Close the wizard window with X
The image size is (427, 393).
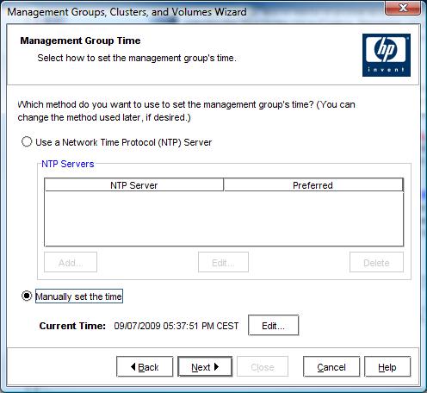(403, 8)
